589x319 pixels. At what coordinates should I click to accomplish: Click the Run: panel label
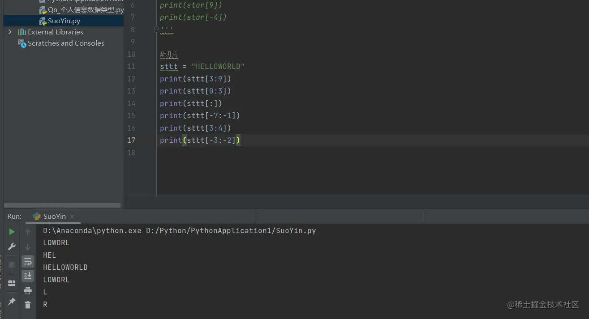pyautogui.click(x=14, y=217)
